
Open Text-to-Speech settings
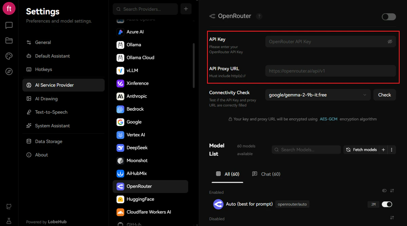tap(63, 112)
